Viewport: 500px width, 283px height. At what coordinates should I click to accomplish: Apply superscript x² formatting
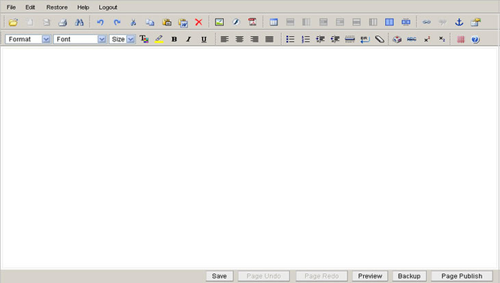[427, 39]
